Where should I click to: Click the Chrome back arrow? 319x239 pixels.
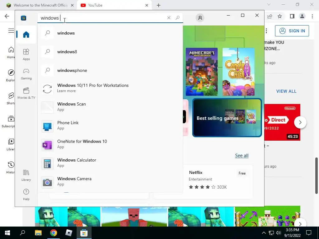coord(7,16)
